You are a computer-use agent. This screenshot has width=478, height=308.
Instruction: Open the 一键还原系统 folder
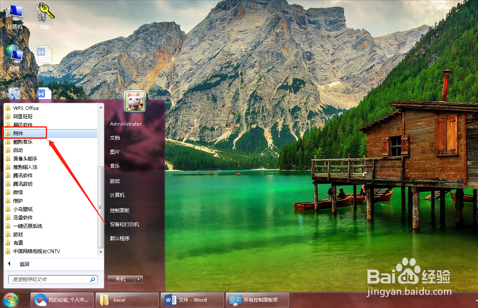[51, 226]
